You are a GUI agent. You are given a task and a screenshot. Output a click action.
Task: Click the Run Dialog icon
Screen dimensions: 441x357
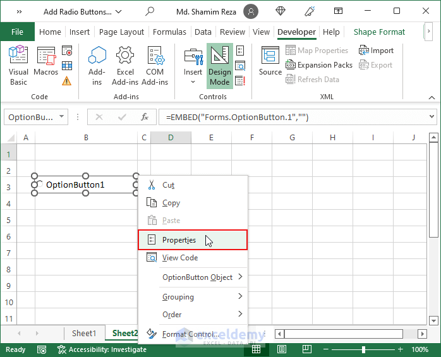[240, 81]
